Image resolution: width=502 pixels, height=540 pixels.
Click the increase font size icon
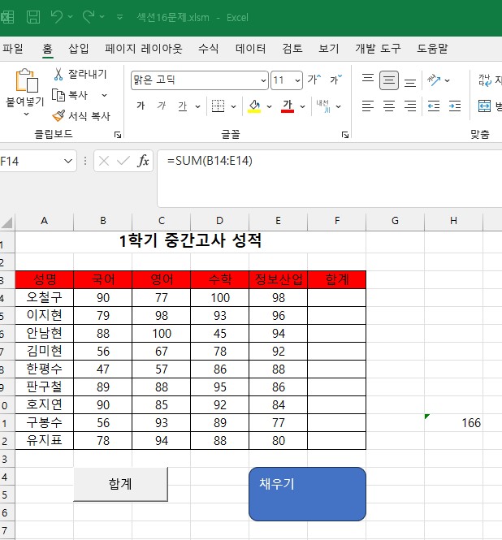314,80
